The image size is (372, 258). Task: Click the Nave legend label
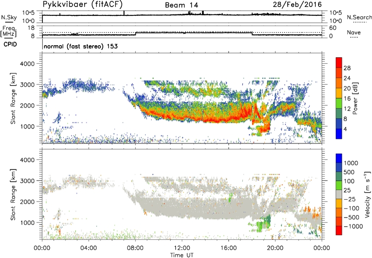pos(353,33)
